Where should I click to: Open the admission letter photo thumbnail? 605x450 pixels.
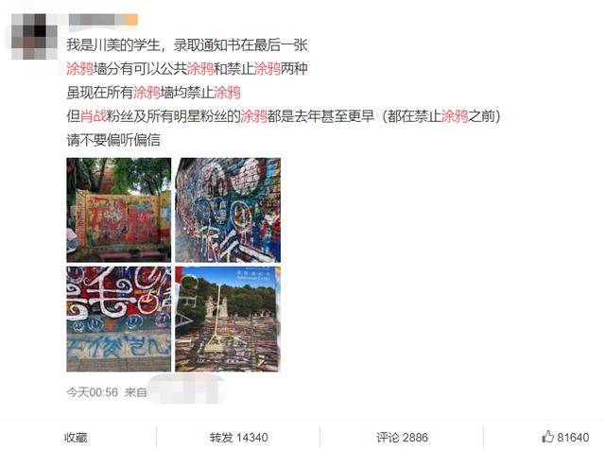228,320
